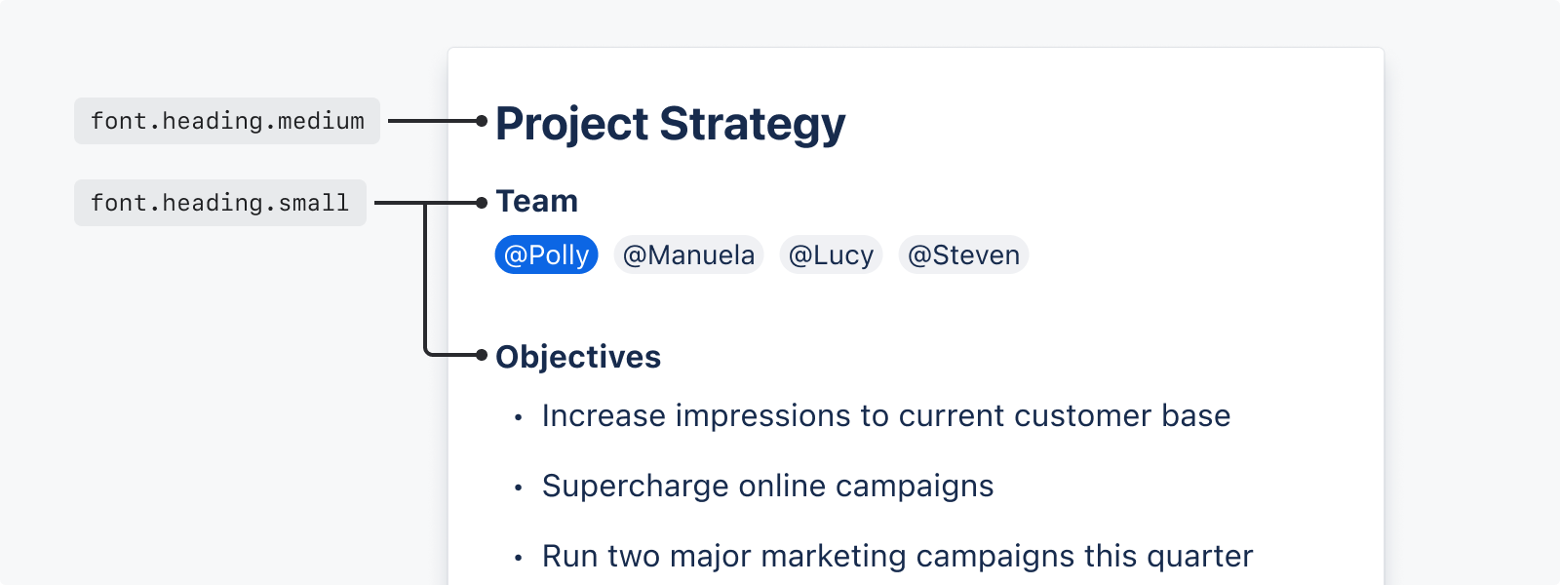Click the connector dot beside Objectives
This screenshot has width=1560, height=585.
point(481,355)
